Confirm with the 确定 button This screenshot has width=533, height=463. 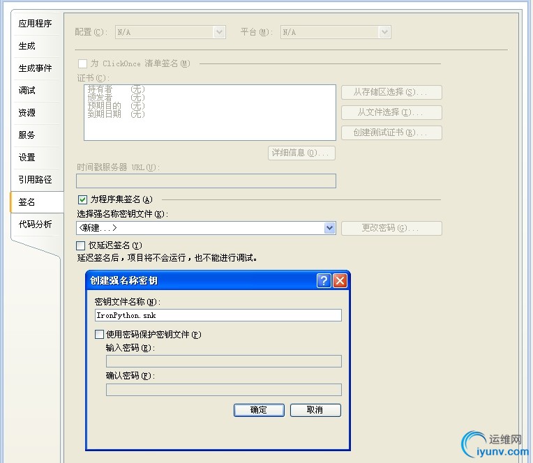click(259, 410)
